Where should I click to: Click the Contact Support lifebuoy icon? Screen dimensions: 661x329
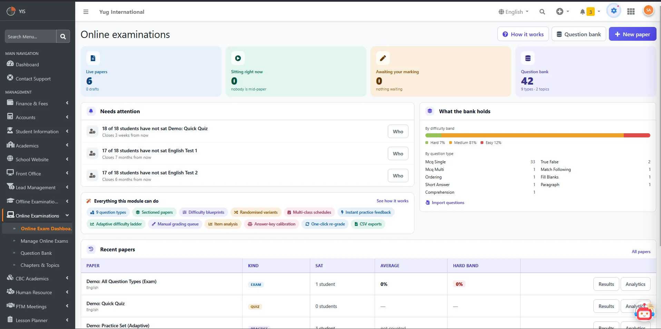pyautogui.click(x=10, y=78)
